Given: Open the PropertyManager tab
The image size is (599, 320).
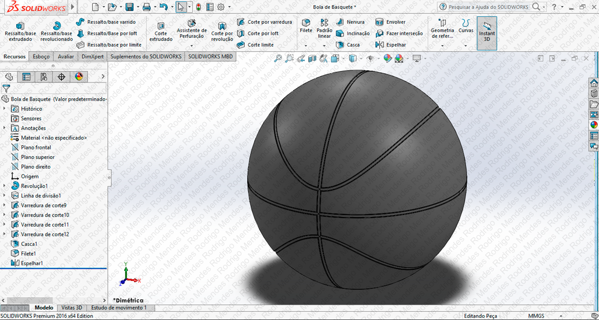Looking at the screenshot, I should click(x=26, y=77).
